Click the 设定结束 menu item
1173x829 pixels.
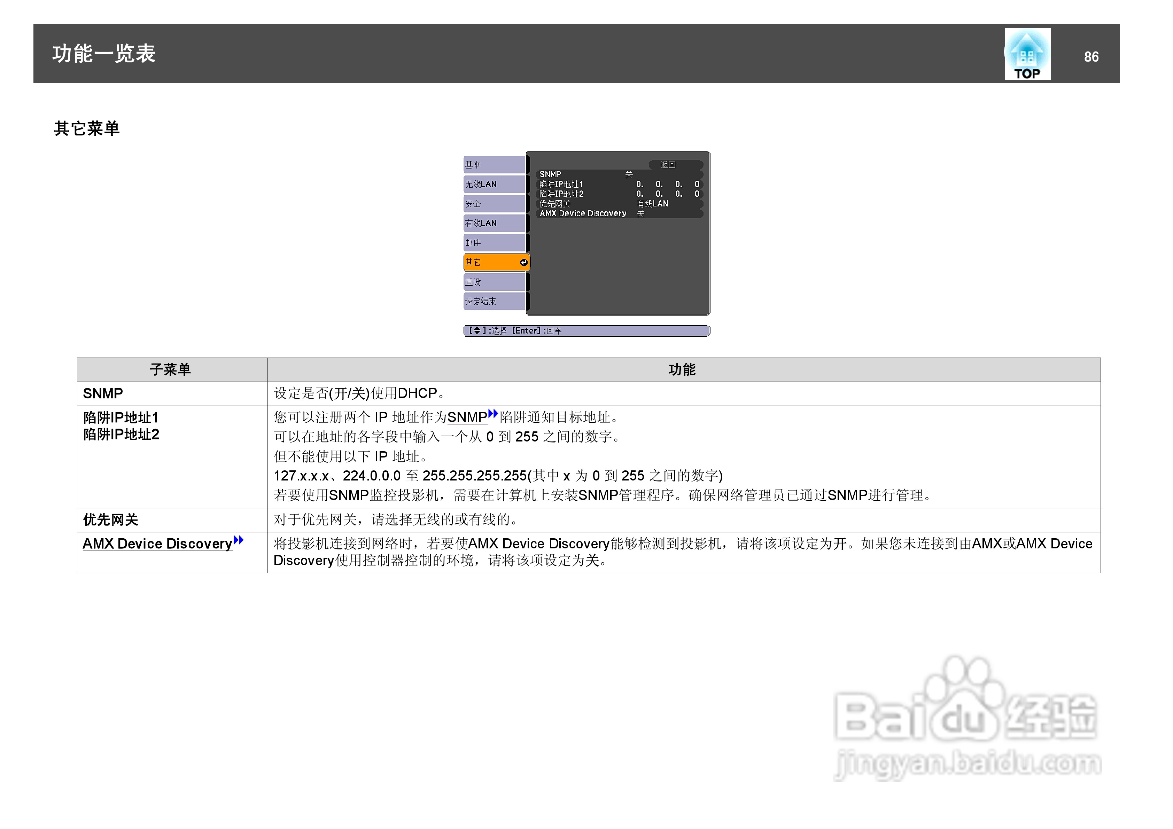pos(494,302)
